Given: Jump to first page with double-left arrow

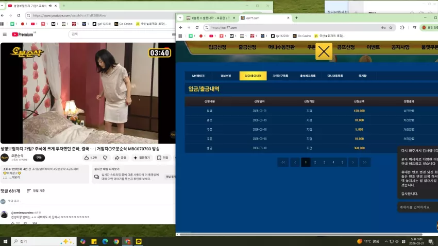Looking at the screenshot, I should 283,162.
